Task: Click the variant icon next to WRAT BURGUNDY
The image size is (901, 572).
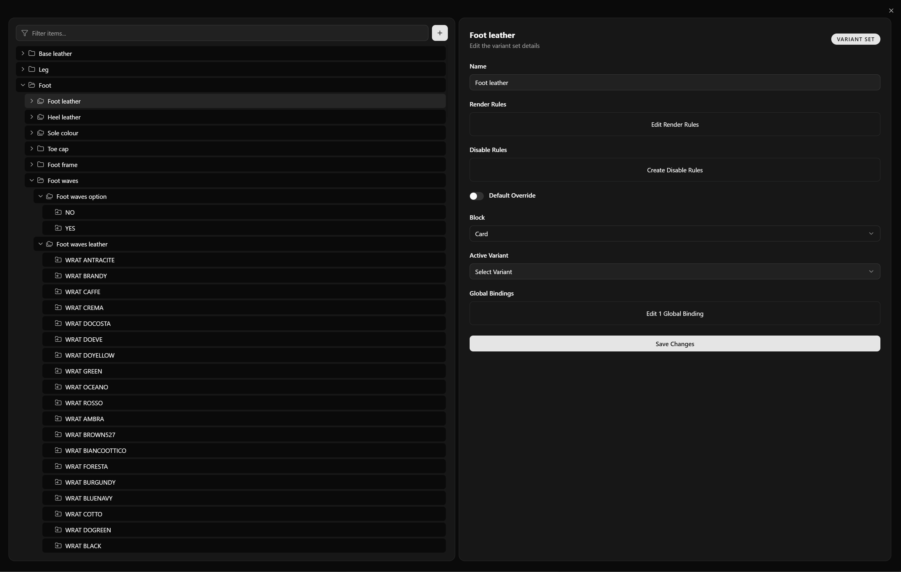Action: click(x=59, y=482)
